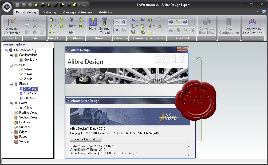Select XY-Plane in Design Explorer
Image resolution: width=268 pixels, height=165 pixels.
pyautogui.click(x=30, y=89)
